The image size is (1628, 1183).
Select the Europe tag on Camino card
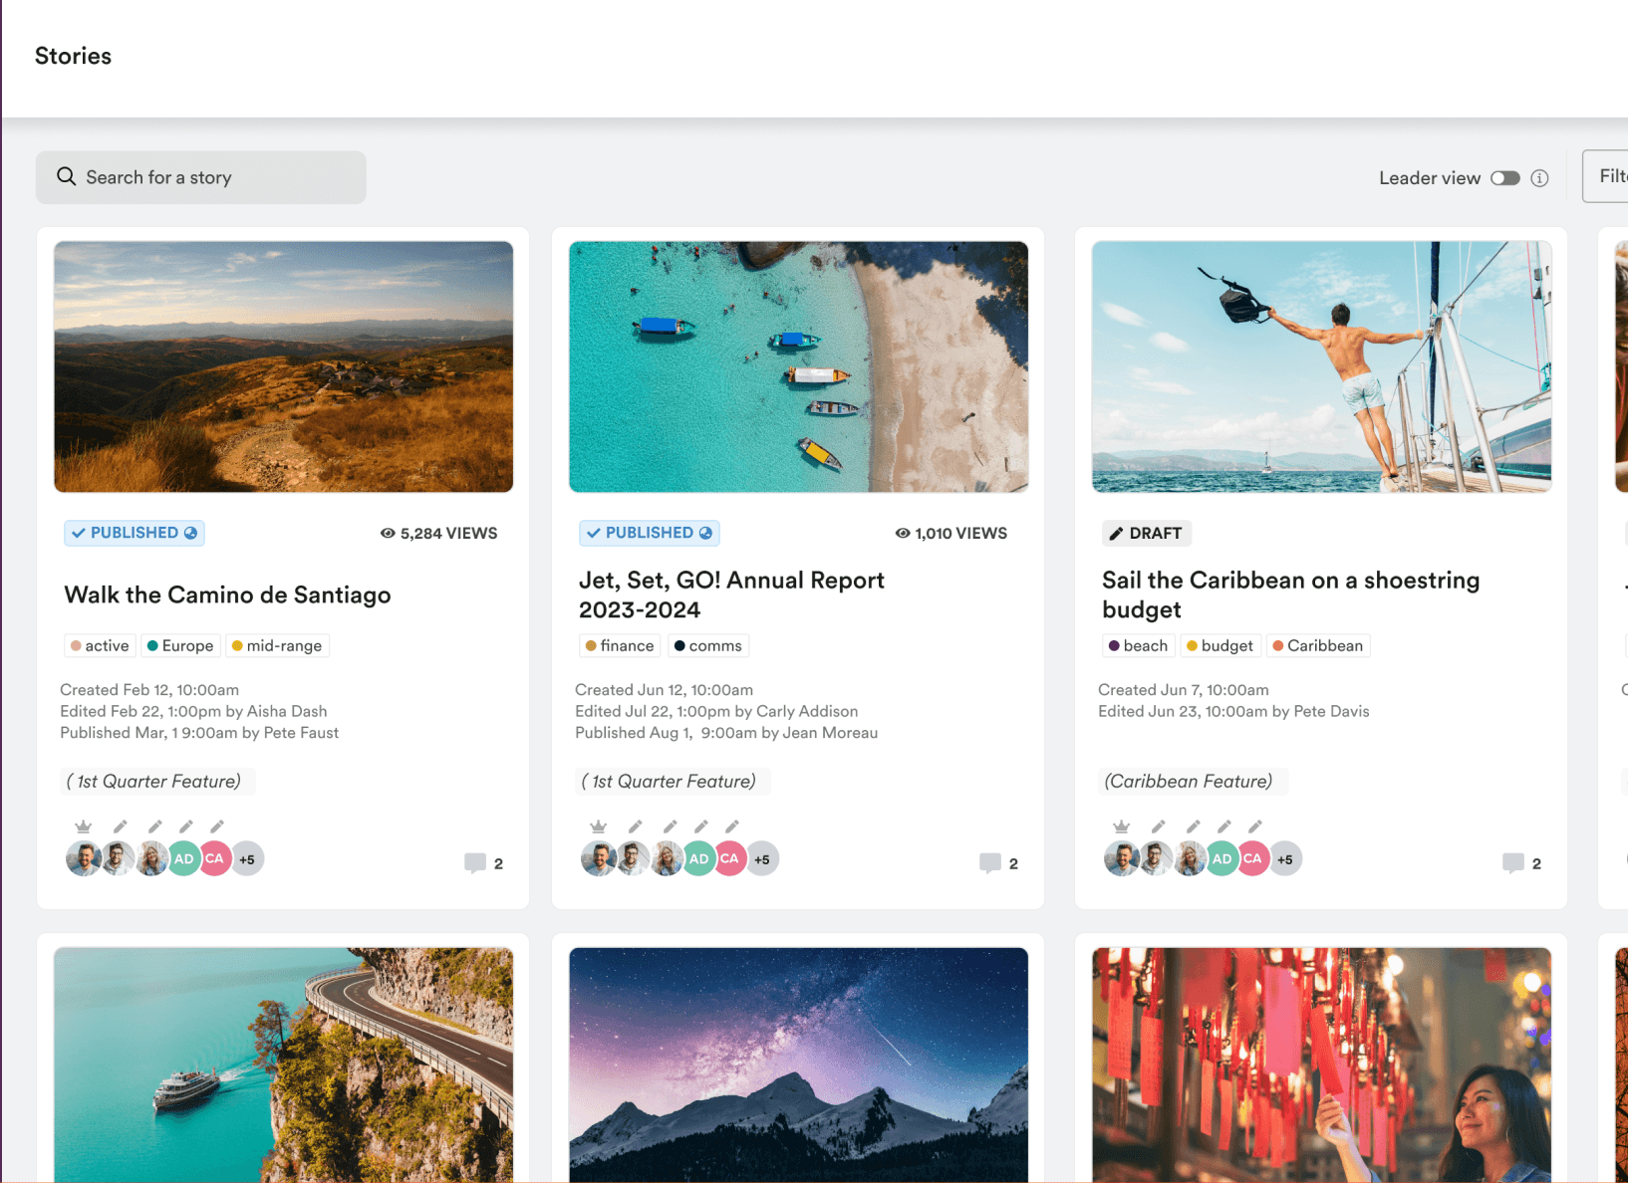click(x=180, y=645)
